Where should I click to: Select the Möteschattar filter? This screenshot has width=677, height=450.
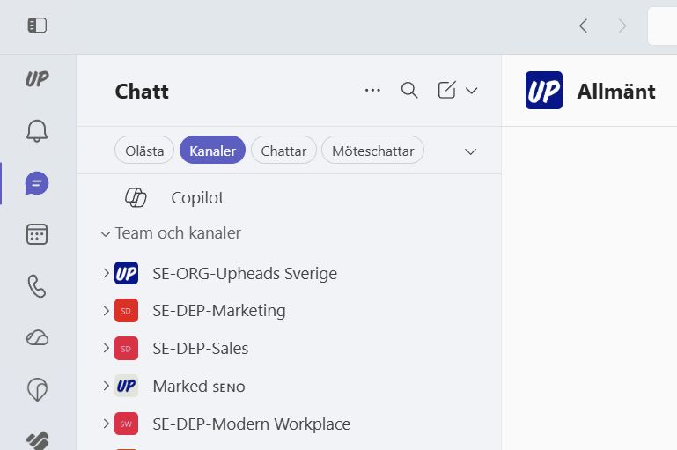pyautogui.click(x=372, y=151)
